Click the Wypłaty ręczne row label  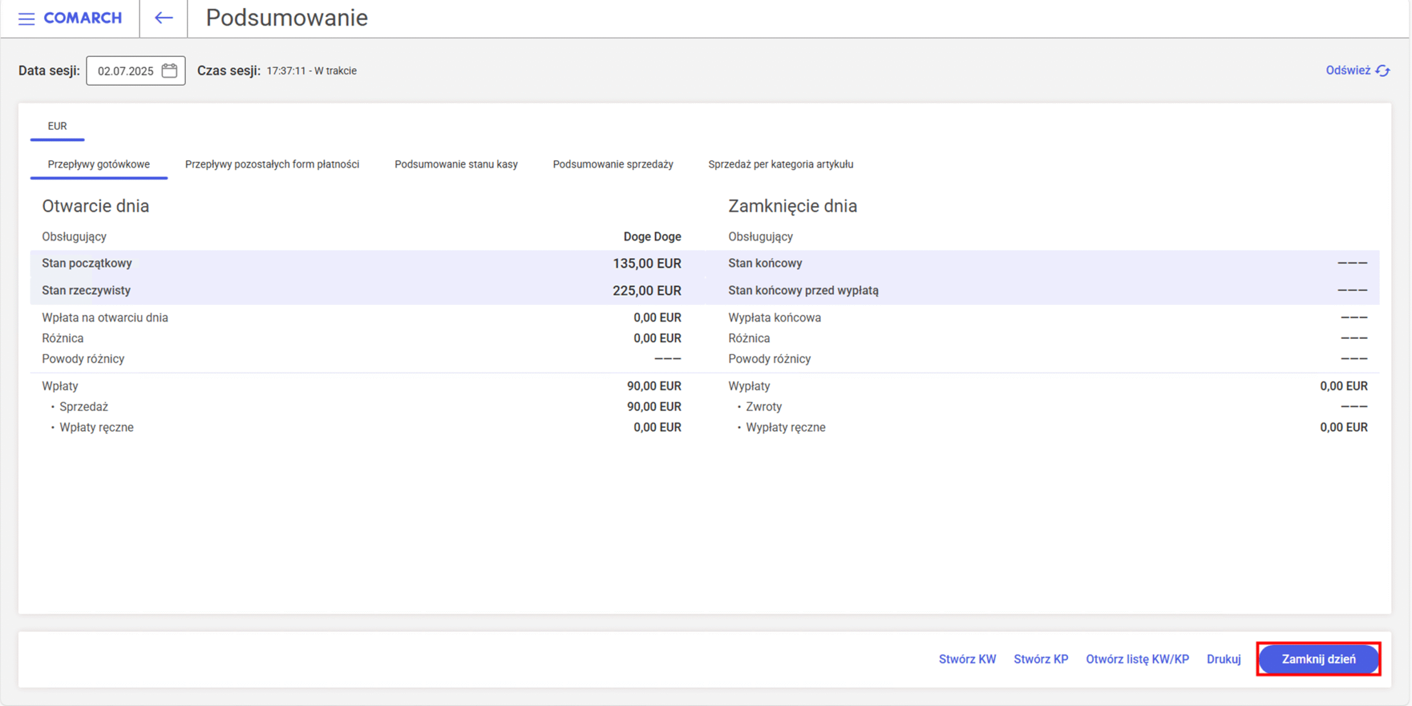click(x=785, y=427)
